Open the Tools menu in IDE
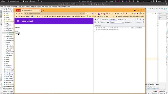This screenshot has width=168, height=94. (47, 7)
